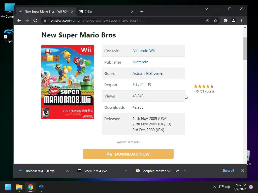Open Chrome profile avatar
This screenshot has width=258, height=193.
[234, 21]
